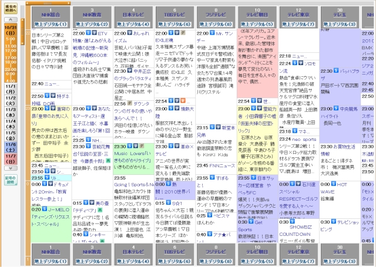This screenshot has width=376, height=267.
Task: Jump to the 12:00 time slot in sidebar
Action: tap(11, 51)
